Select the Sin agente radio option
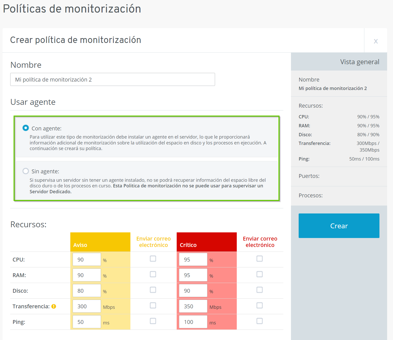Screen dimensions: 393x340 26,171
